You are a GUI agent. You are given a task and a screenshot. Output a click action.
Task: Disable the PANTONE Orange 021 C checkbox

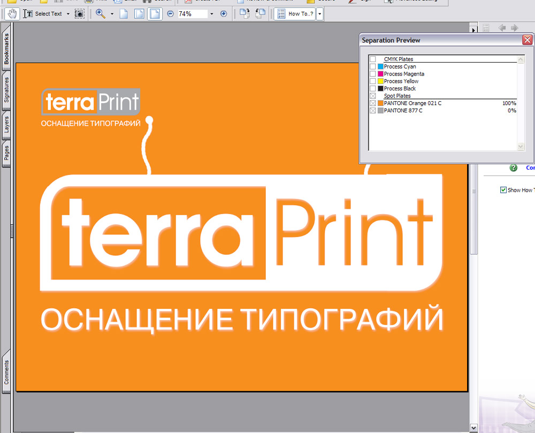click(373, 103)
